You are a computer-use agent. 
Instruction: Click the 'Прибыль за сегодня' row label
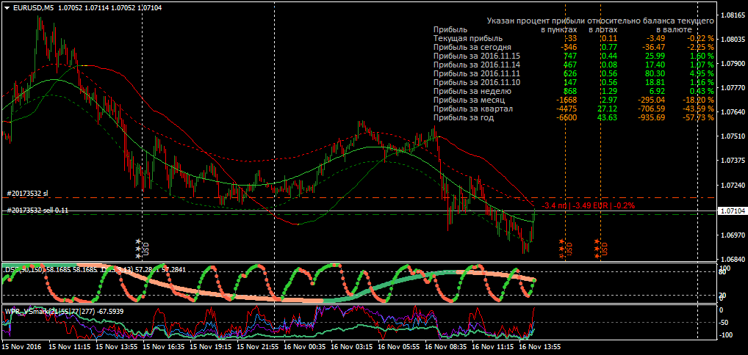click(472, 47)
